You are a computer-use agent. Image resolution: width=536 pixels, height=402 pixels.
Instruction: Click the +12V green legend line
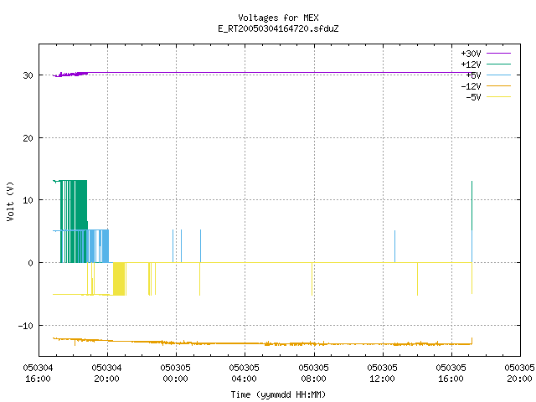click(x=498, y=64)
